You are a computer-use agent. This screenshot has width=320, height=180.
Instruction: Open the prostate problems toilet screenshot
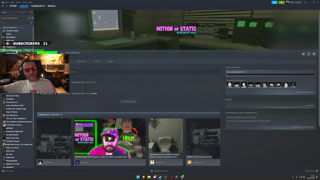click(x=166, y=138)
